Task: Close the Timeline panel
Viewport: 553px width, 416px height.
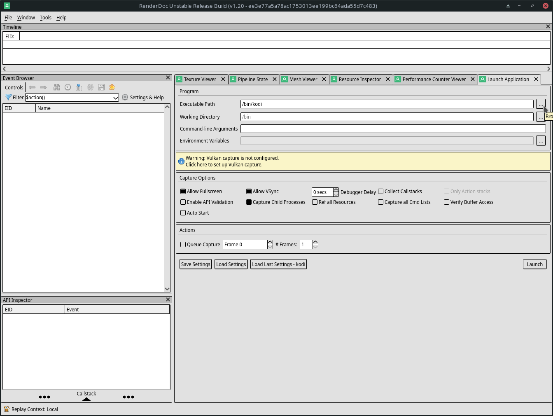Action: point(548,26)
